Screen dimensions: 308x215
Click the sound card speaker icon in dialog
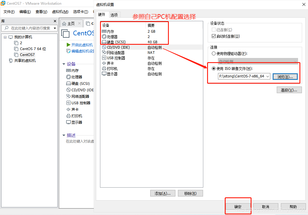click(104, 63)
